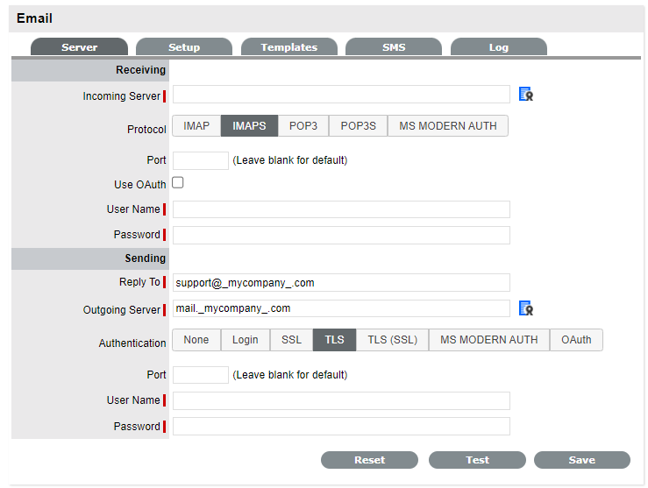Click the Test button
The height and width of the screenshot is (488, 648).
click(477, 460)
